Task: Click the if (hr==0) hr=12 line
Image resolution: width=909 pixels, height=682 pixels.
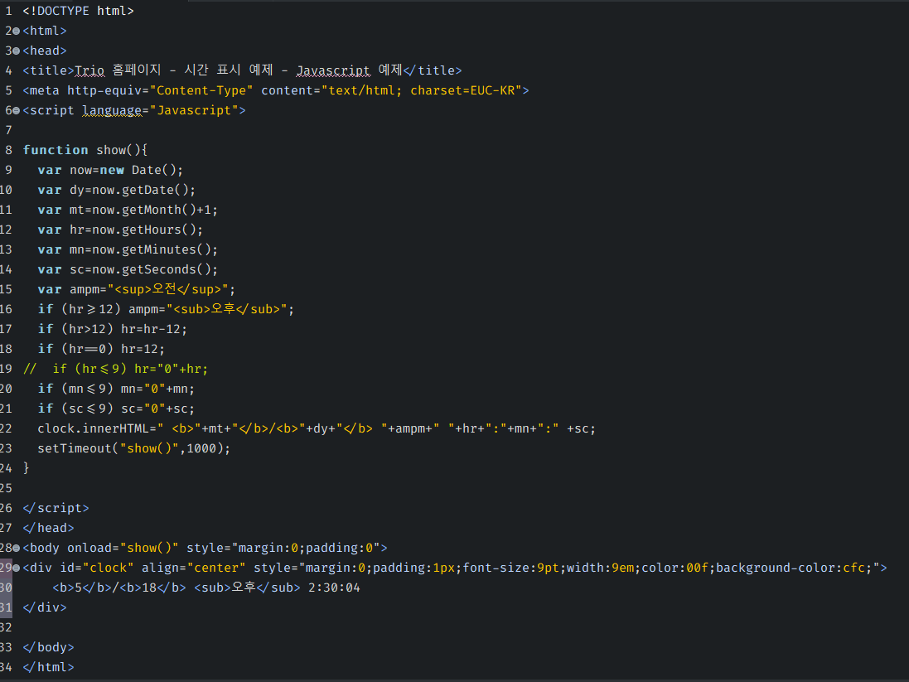Action: point(101,349)
